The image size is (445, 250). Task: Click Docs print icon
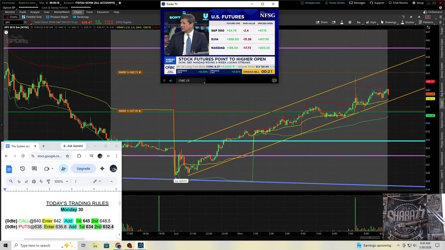coord(34,181)
